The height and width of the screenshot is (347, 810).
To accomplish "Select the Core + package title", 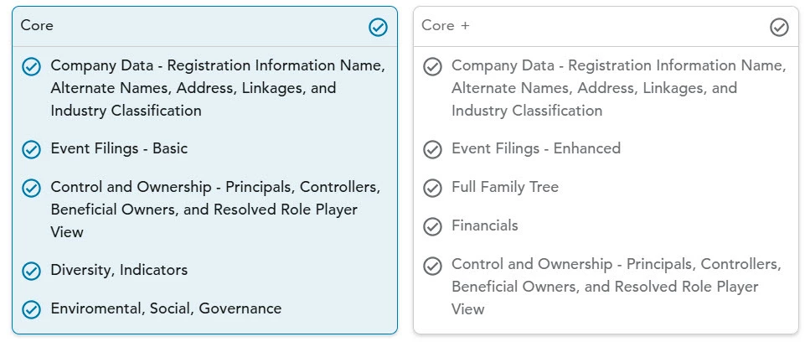I will tap(446, 26).
